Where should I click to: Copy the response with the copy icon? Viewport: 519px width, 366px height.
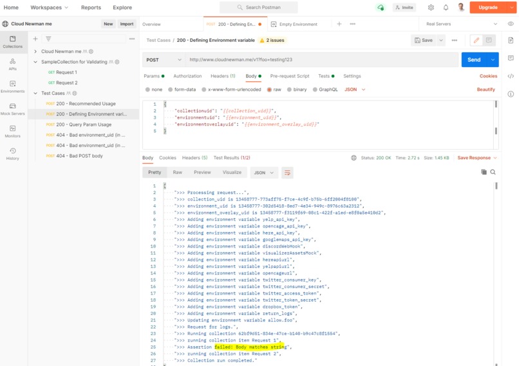pos(484,172)
